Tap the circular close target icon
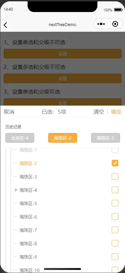 (x=115, y=24)
